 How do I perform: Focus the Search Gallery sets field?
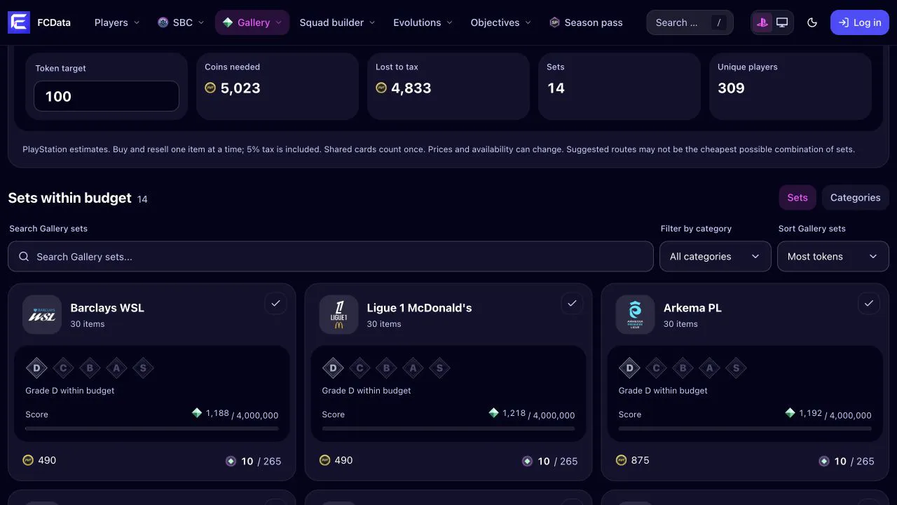pyautogui.click(x=330, y=257)
